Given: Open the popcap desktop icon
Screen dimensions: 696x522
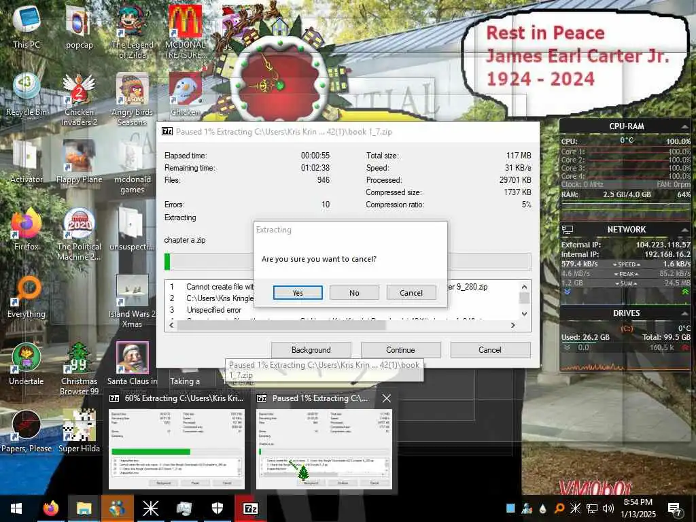Looking at the screenshot, I should [79, 27].
